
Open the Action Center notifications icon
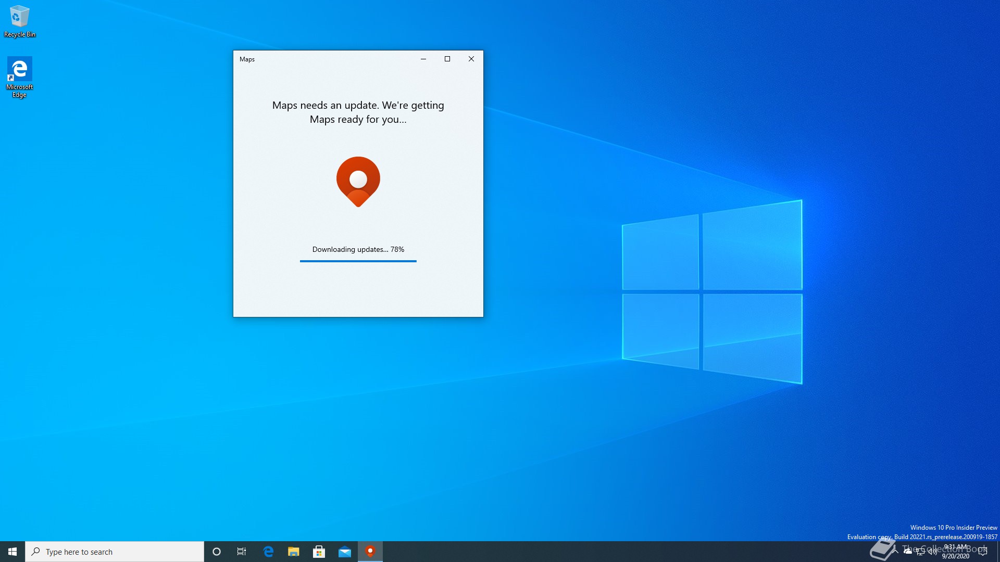[983, 552]
